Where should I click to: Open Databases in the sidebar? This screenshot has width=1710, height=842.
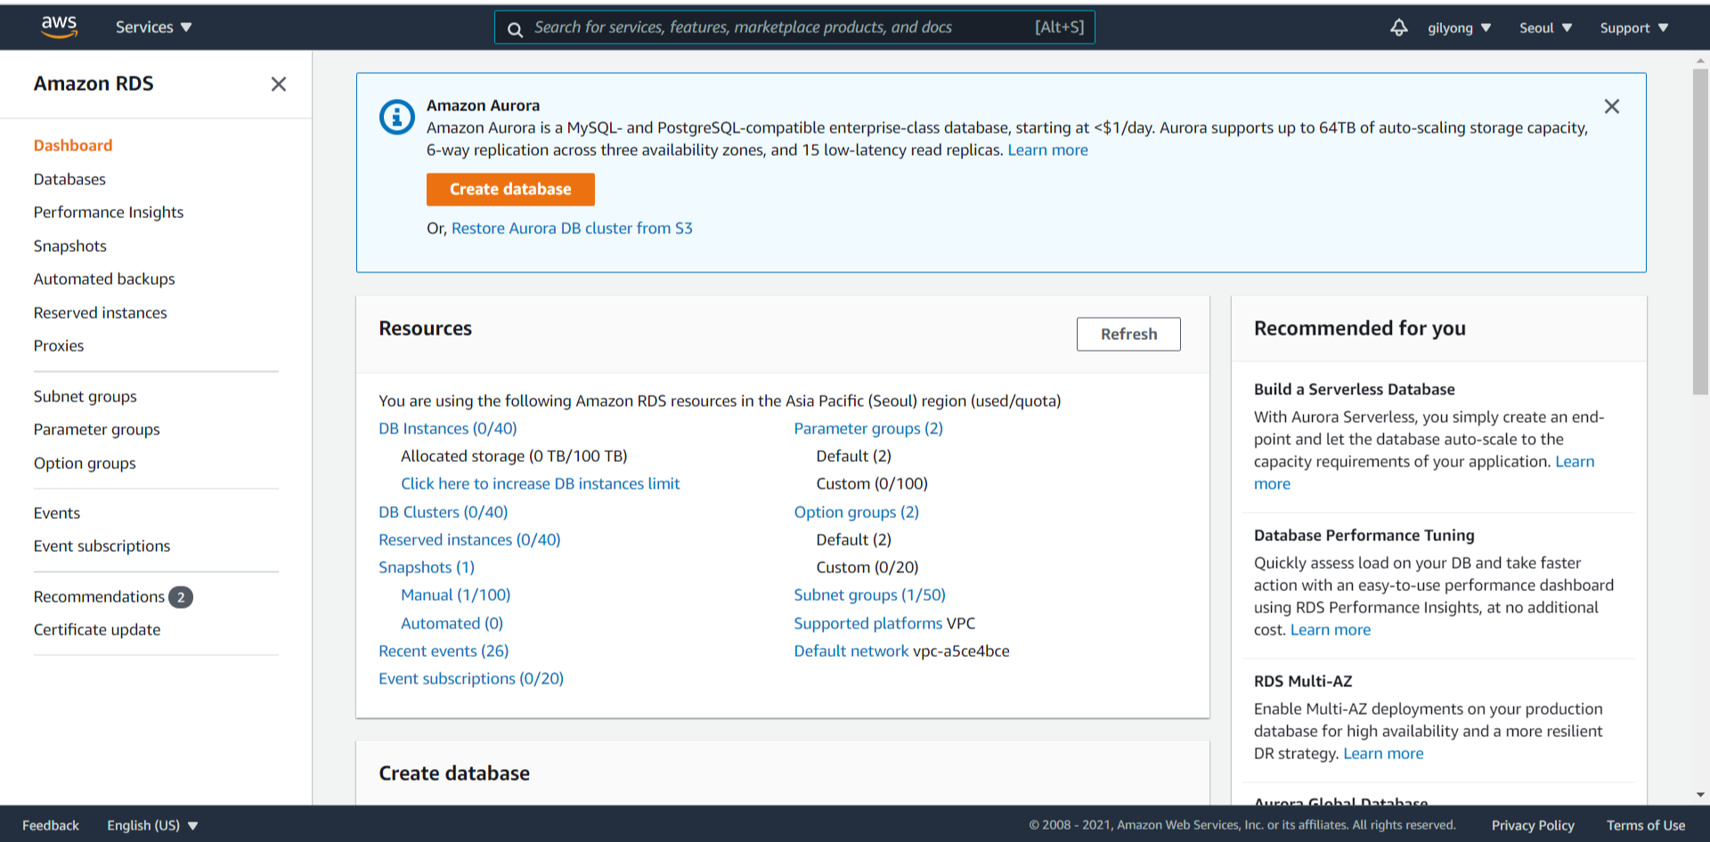69,179
